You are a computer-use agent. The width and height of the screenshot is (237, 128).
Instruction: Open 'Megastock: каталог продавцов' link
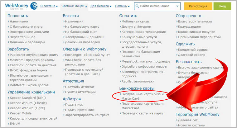pyautogui.click(x=146, y=61)
